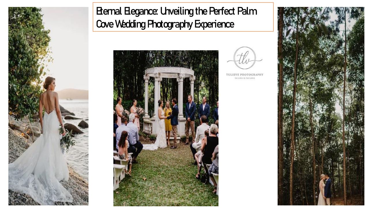369x208 pixels.
Task: Select the gazebo wedding ceremony photo
Action: 166,128
